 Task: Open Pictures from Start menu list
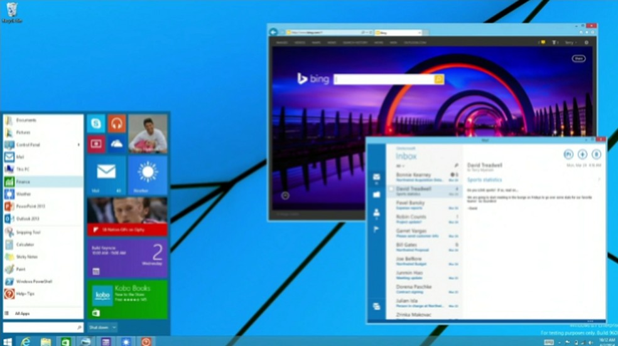pos(43,132)
